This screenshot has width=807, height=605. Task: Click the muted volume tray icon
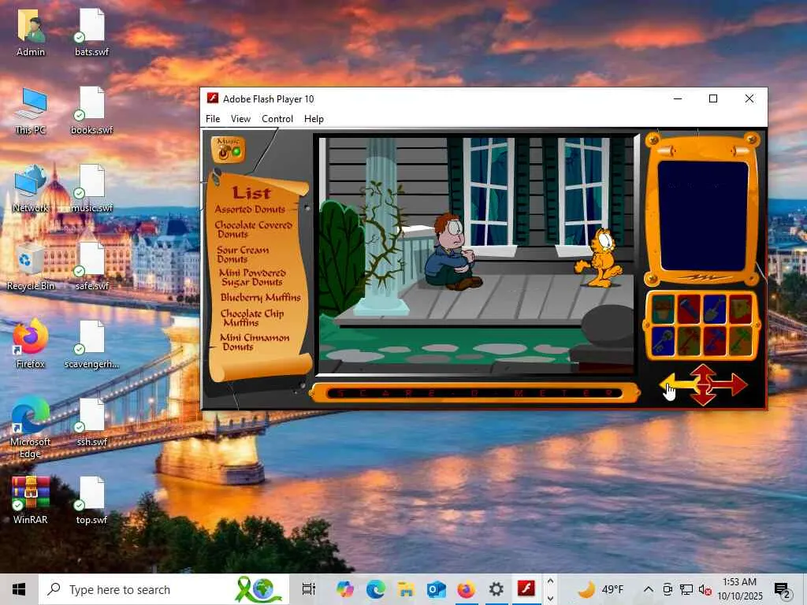pos(705,589)
